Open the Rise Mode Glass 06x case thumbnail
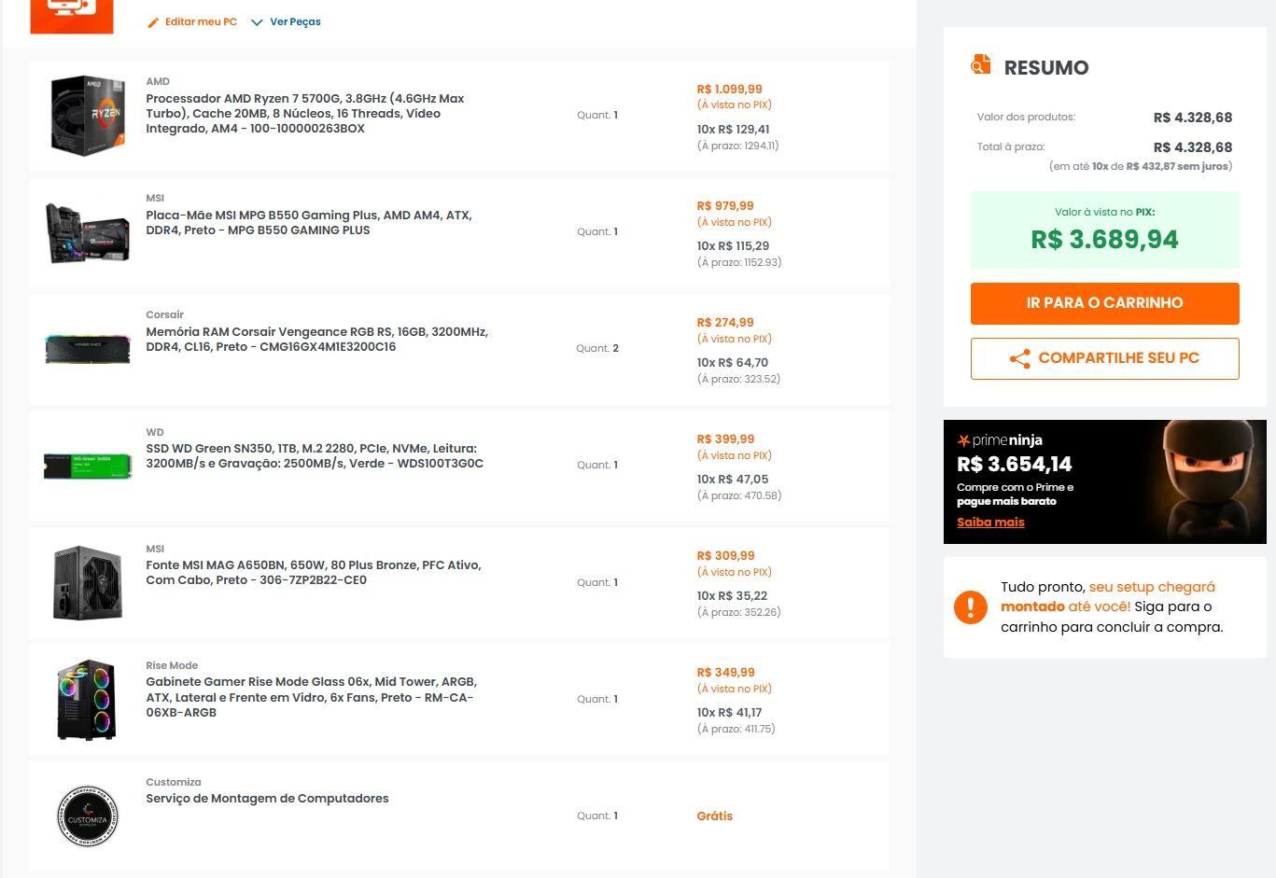The width and height of the screenshot is (1276, 878). click(x=88, y=700)
